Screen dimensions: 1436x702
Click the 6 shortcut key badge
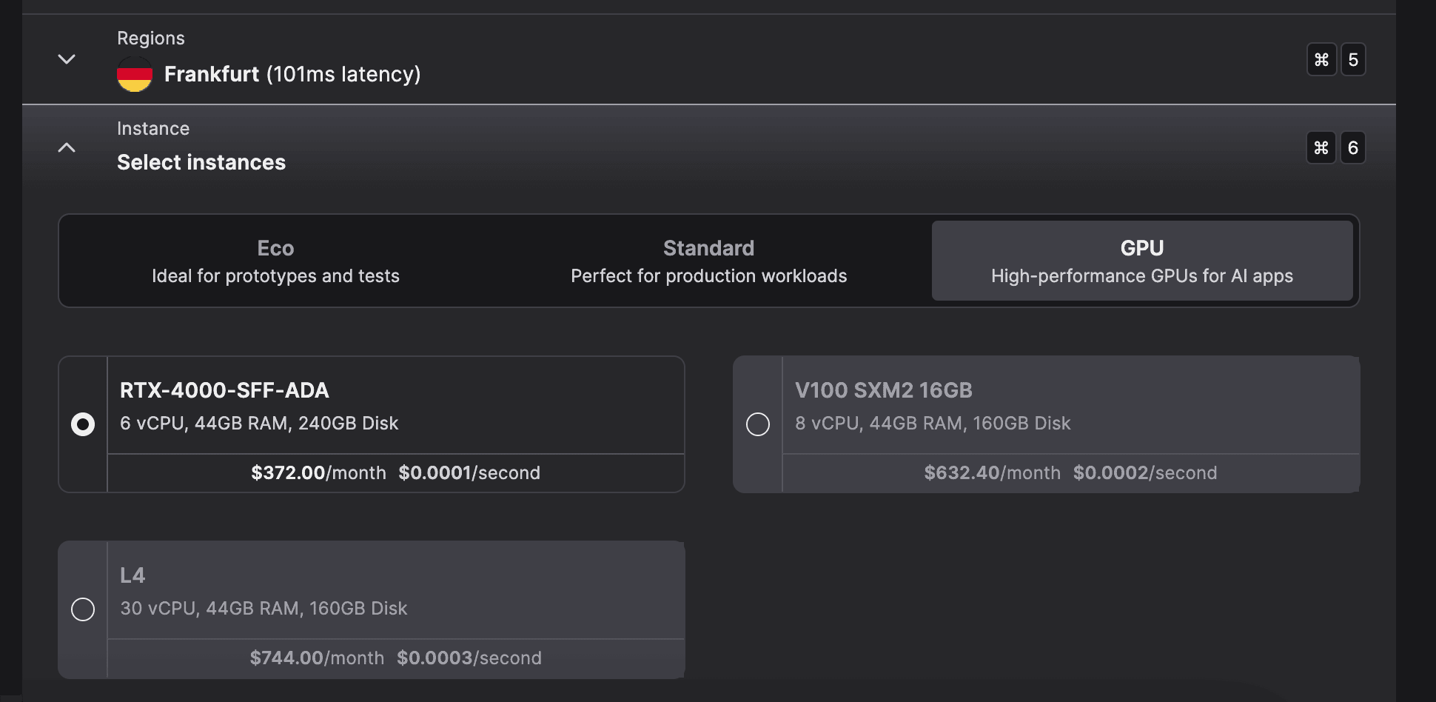coord(1353,148)
